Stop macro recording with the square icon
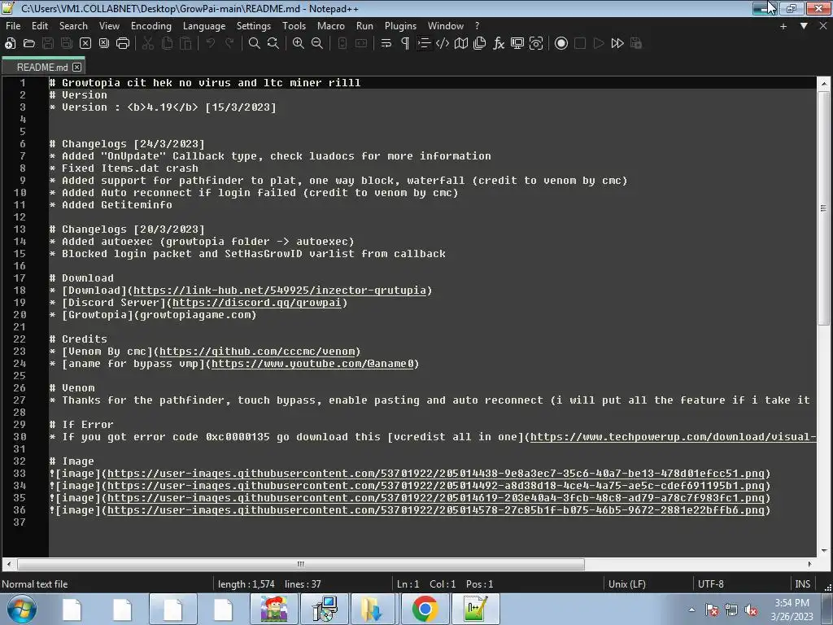Viewport: 833px width, 625px height. point(580,44)
